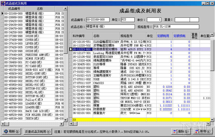Maximize the 成品组成及耗用 window
215x137 pixels.
pos(208,3)
